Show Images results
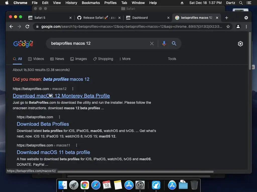 pyautogui.click(x=79, y=59)
